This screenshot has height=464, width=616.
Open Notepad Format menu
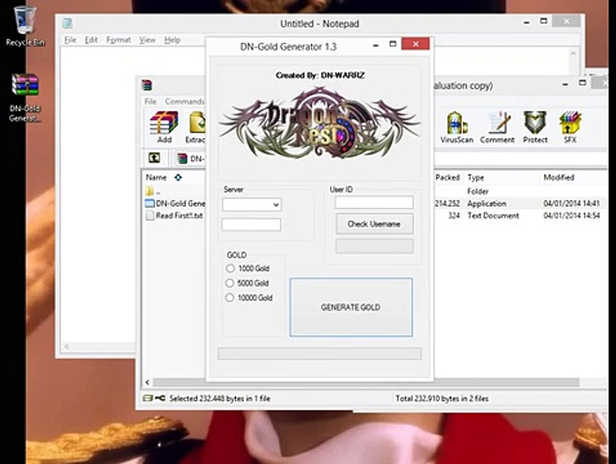[119, 40]
